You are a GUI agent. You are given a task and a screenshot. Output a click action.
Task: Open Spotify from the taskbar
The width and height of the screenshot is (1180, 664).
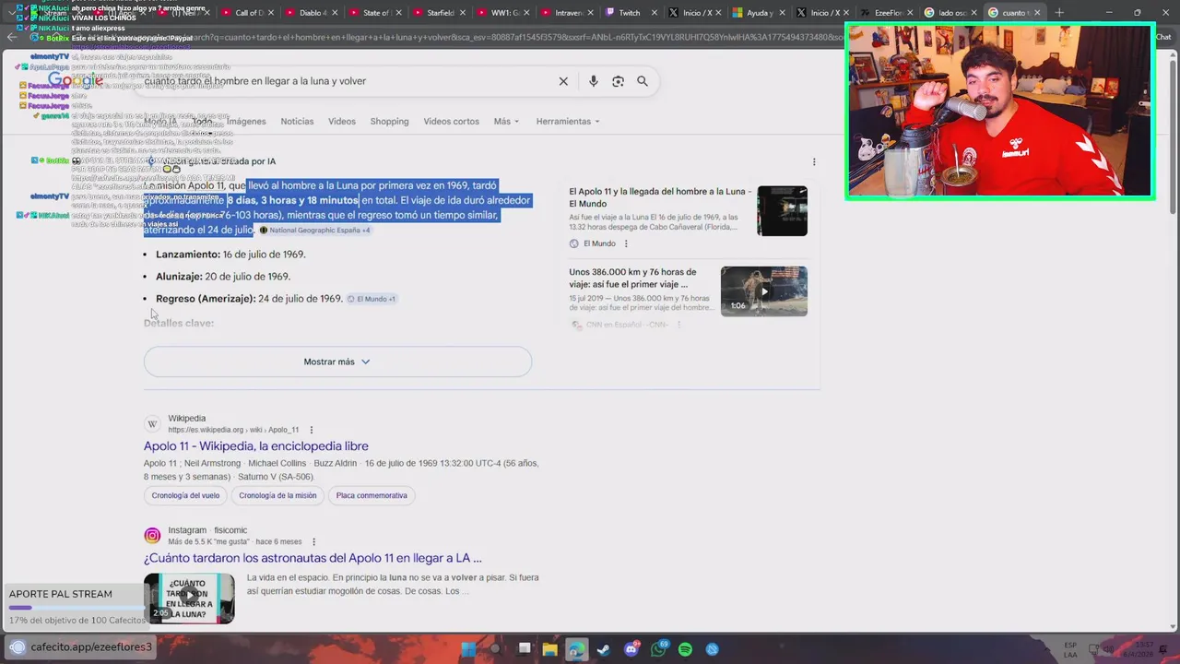click(x=685, y=649)
